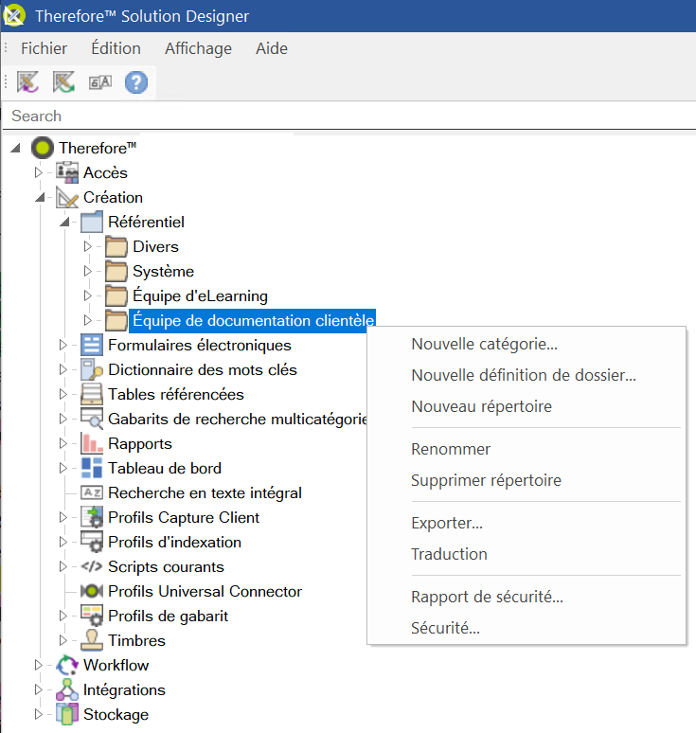Choose Nouvelle catégorie... from context menu

click(526, 344)
